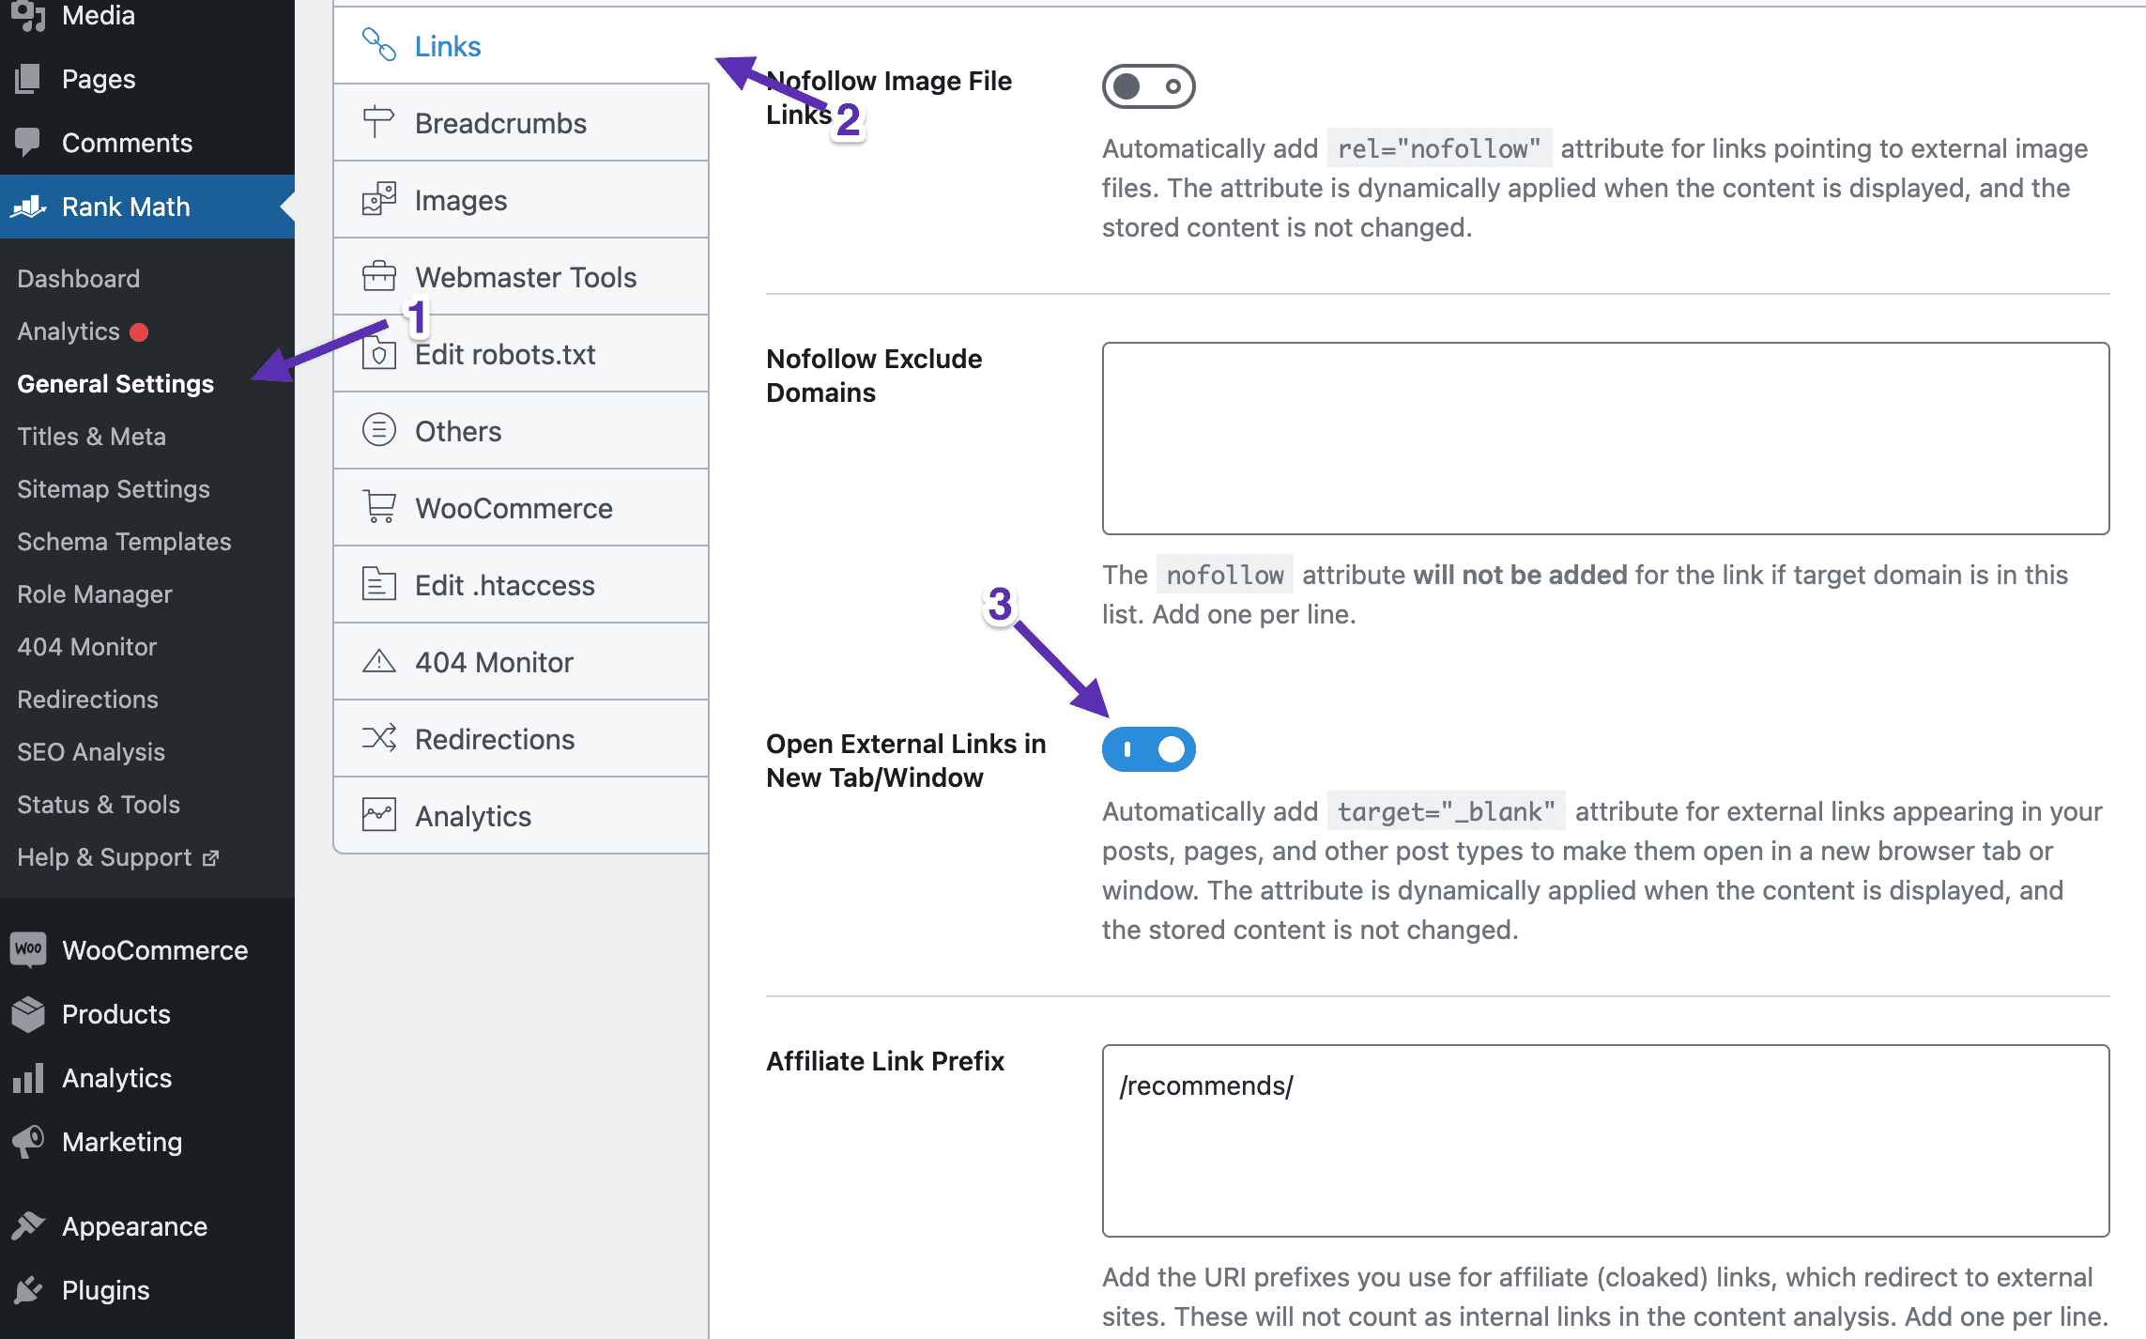Image resolution: width=2146 pixels, height=1339 pixels.
Task: Click the Others circle icon
Action: pos(378,430)
